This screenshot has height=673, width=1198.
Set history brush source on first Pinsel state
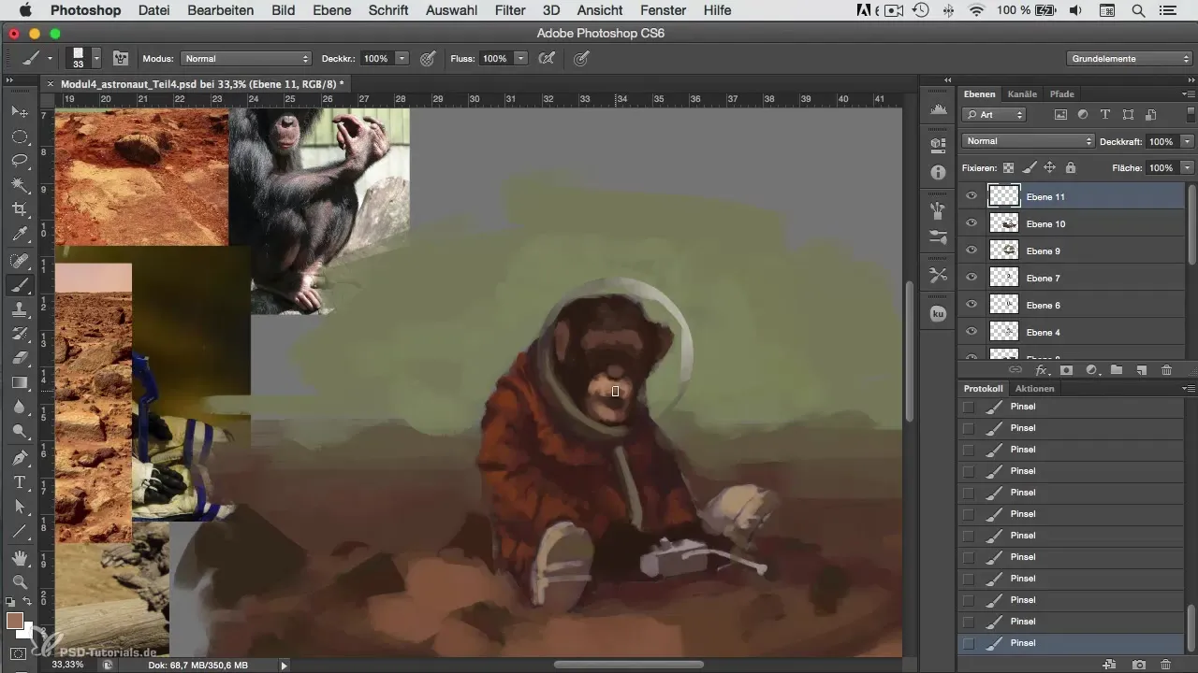(x=969, y=407)
